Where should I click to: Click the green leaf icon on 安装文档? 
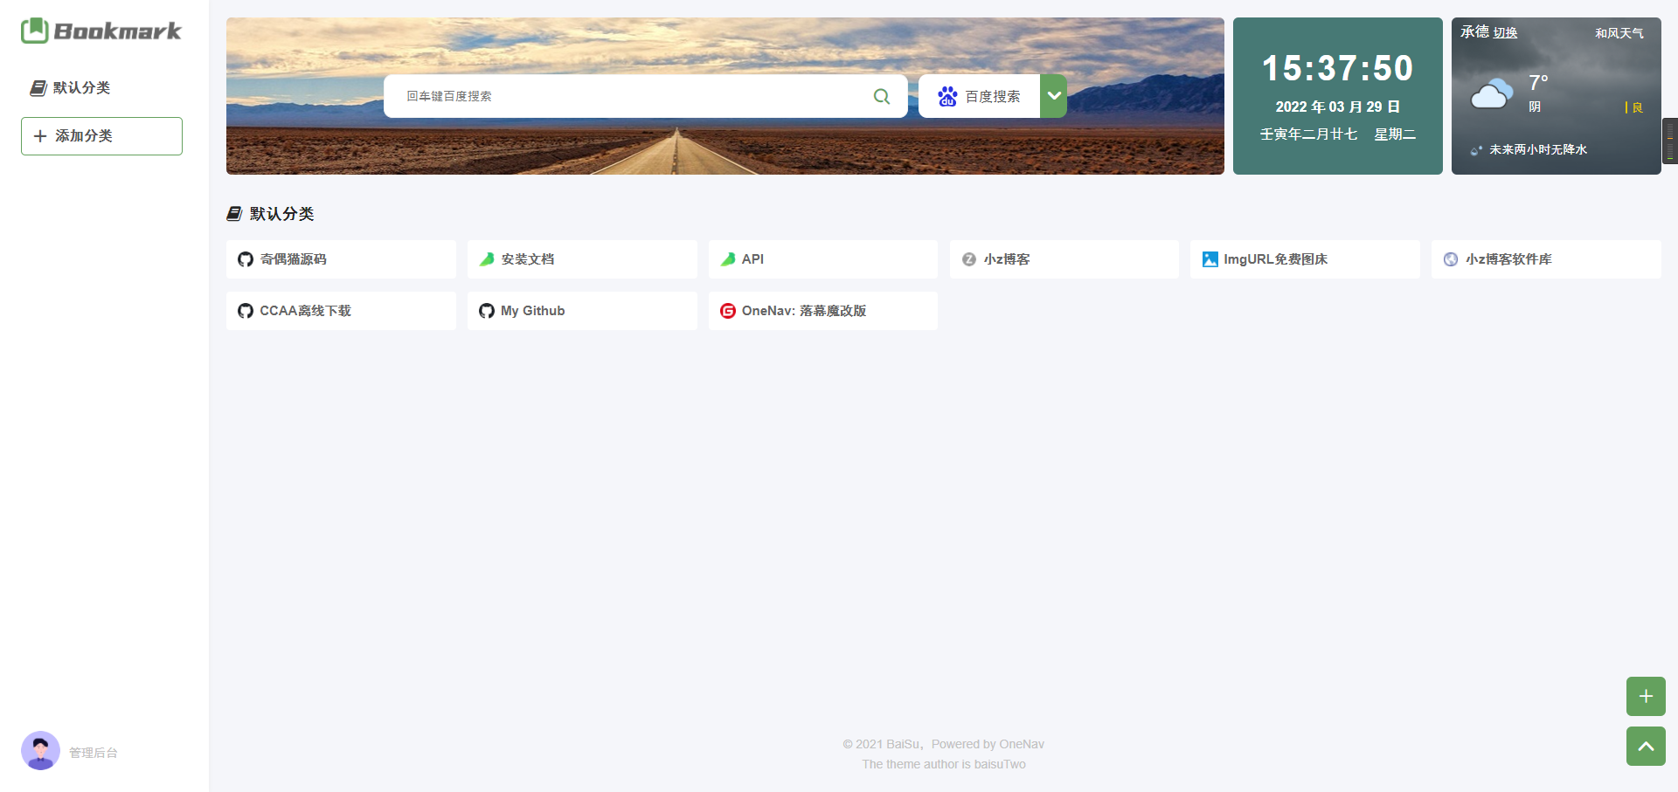click(487, 259)
